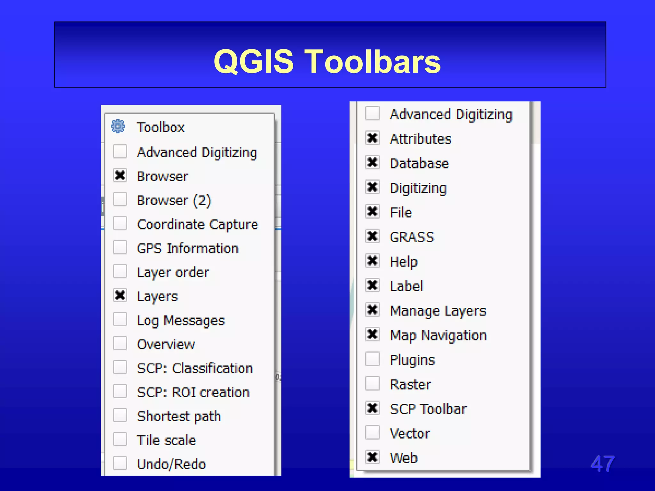Viewport: 655px width, 491px height.
Task: Check the Undo/Redo panel box
Action: click(x=120, y=463)
